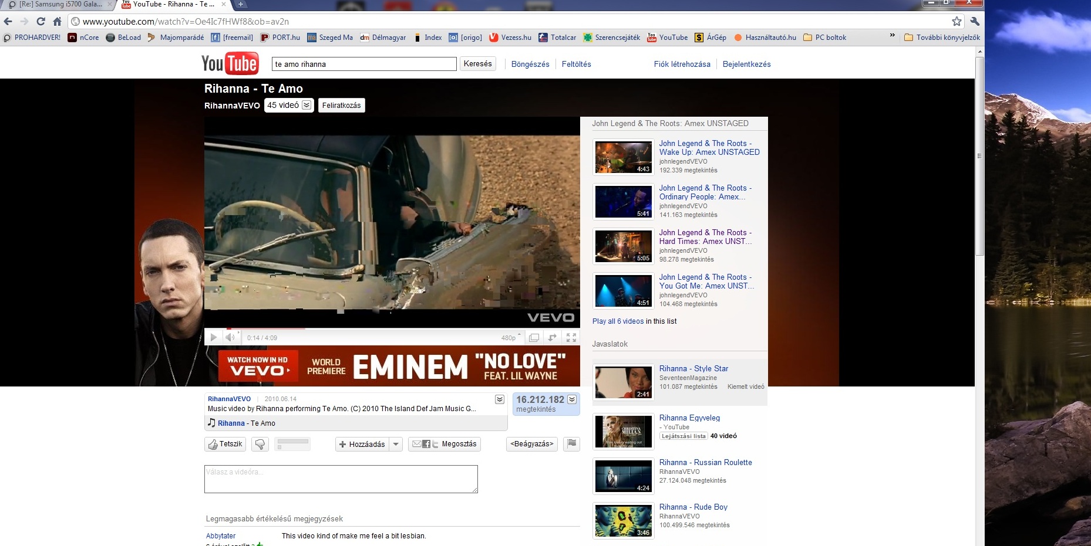Play the Rihanna Te Amo video

[x=214, y=337]
